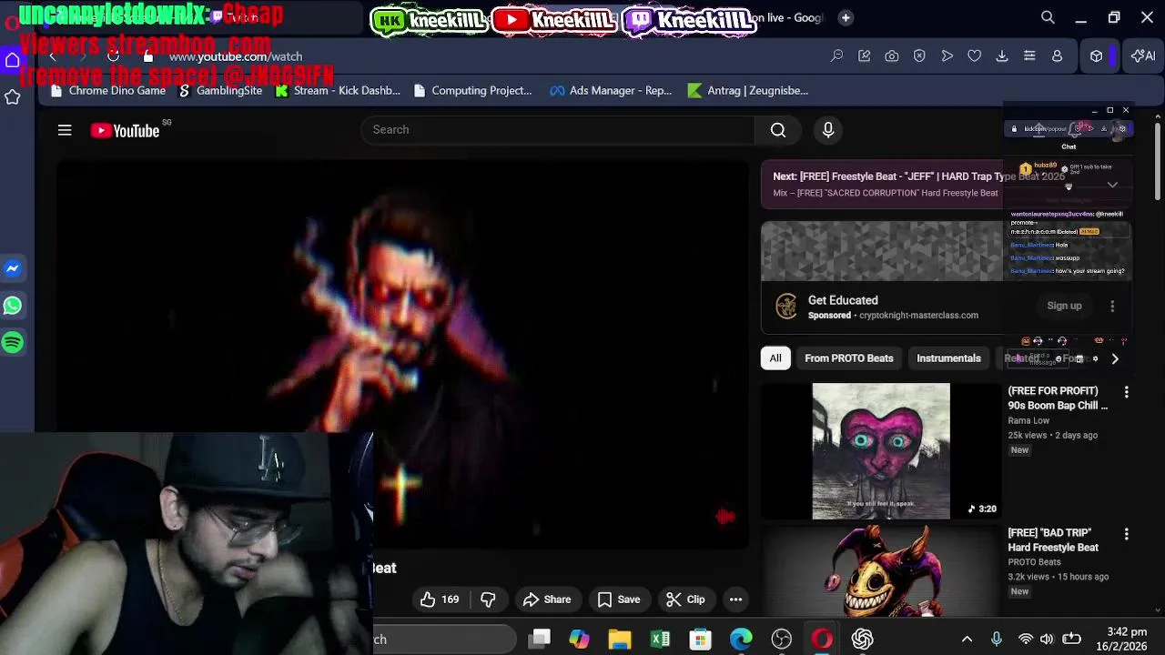The image size is (1165, 655).
Task: Play the BAD TRIP jester thumbnail
Action: (x=881, y=571)
